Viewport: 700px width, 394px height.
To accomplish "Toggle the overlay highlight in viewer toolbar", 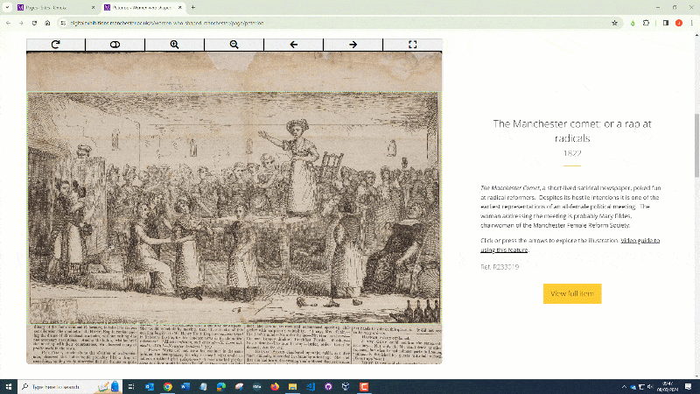I will point(115,45).
